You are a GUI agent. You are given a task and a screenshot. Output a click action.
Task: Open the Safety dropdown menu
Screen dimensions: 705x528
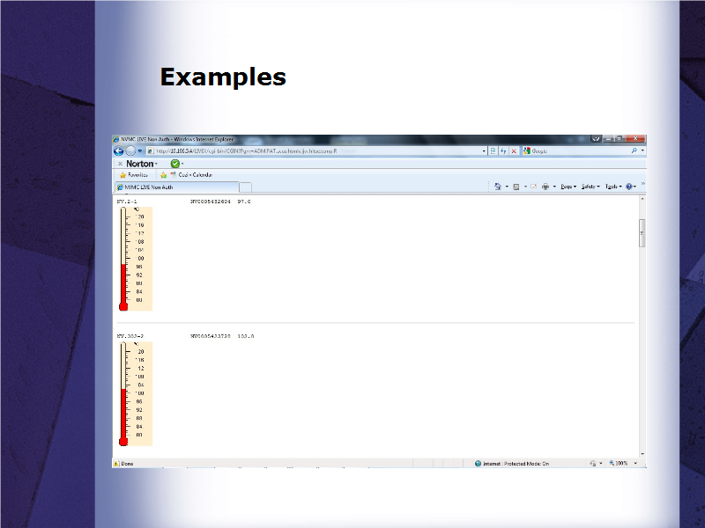pyautogui.click(x=589, y=187)
